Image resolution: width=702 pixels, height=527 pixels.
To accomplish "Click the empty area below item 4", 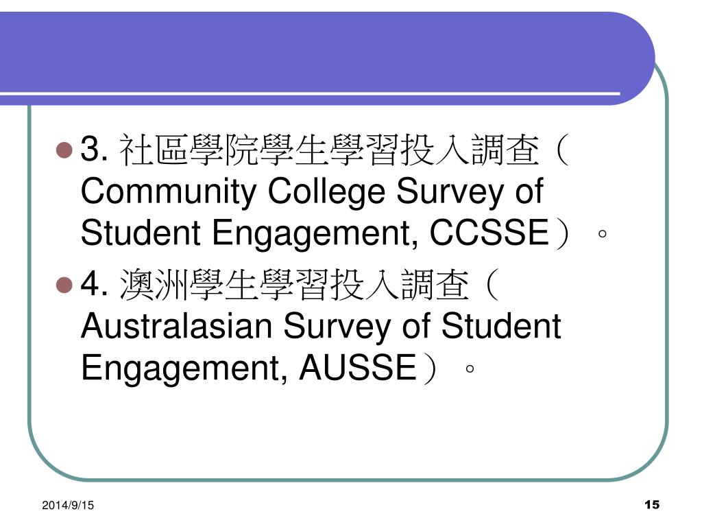I will 349,430.
